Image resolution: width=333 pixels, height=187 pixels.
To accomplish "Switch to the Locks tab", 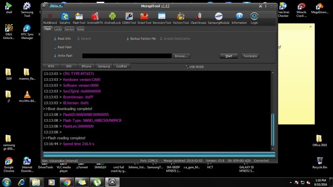I will 58,29.
